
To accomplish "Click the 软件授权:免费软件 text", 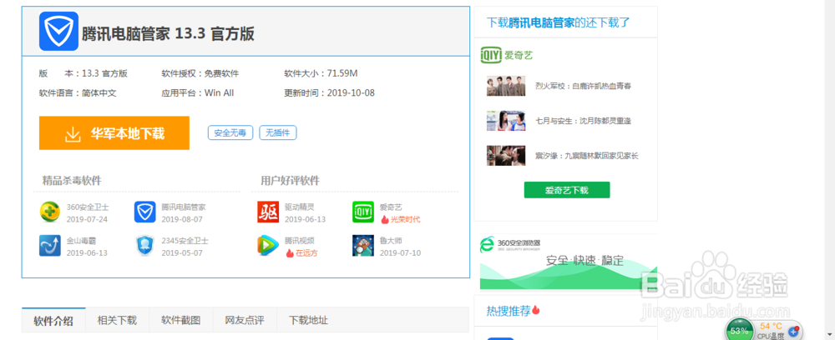I will [200, 73].
